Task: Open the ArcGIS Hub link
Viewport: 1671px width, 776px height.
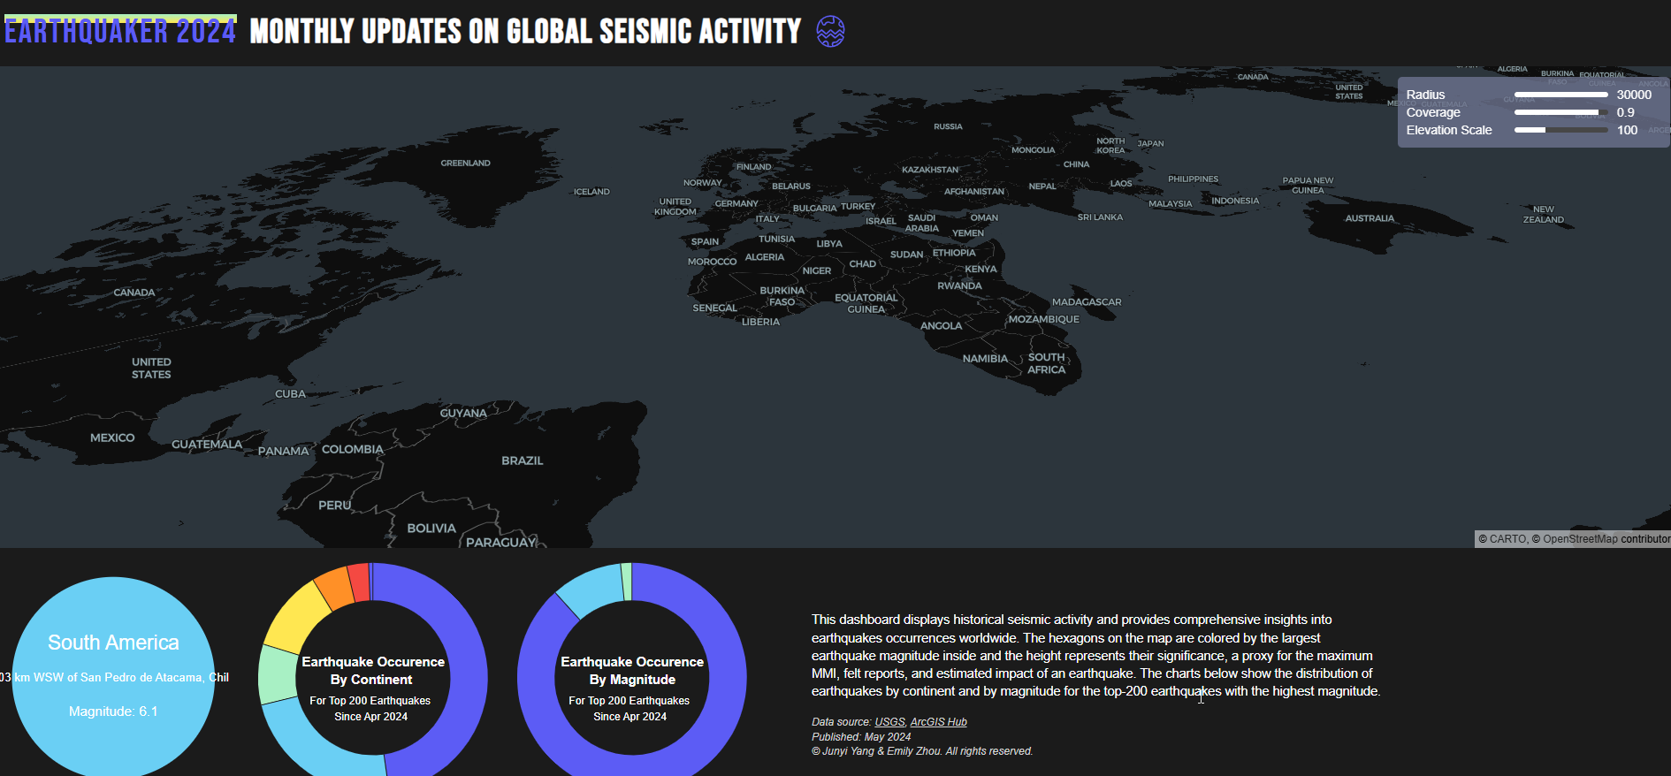Action: pos(938,722)
